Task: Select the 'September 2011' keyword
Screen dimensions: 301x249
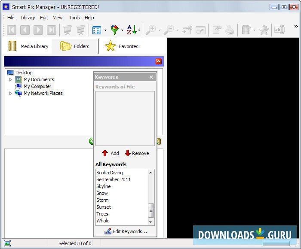Action: point(114,179)
